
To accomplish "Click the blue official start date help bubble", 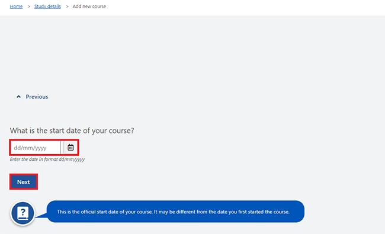I will (175, 212).
